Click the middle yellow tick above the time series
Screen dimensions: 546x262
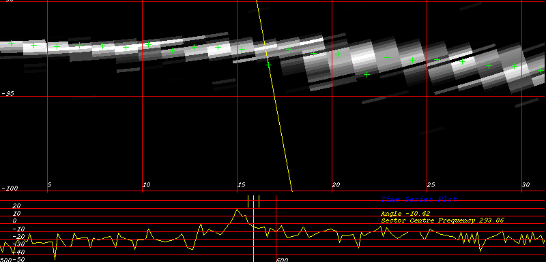point(253,201)
